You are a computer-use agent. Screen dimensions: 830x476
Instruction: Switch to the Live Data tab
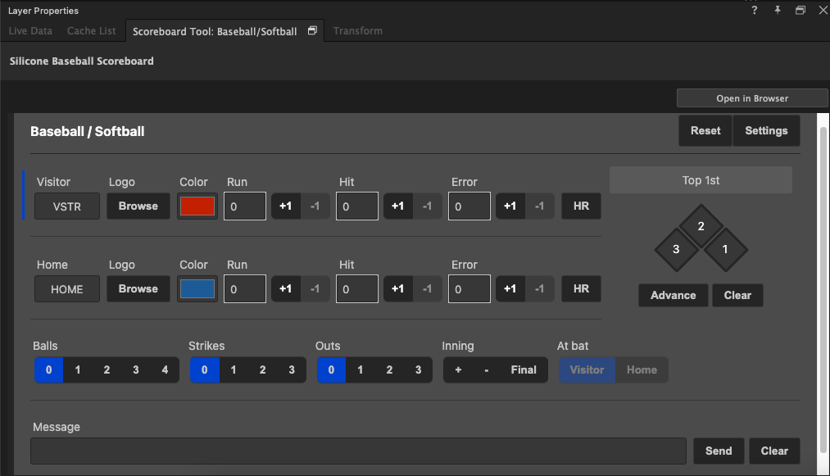point(30,30)
